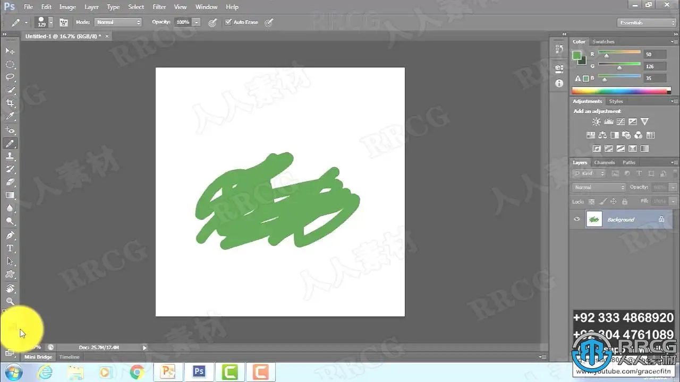Viewport: 680px width, 382px height.
Task: Open the History panel icon
Action: click(x=559, y=49)
